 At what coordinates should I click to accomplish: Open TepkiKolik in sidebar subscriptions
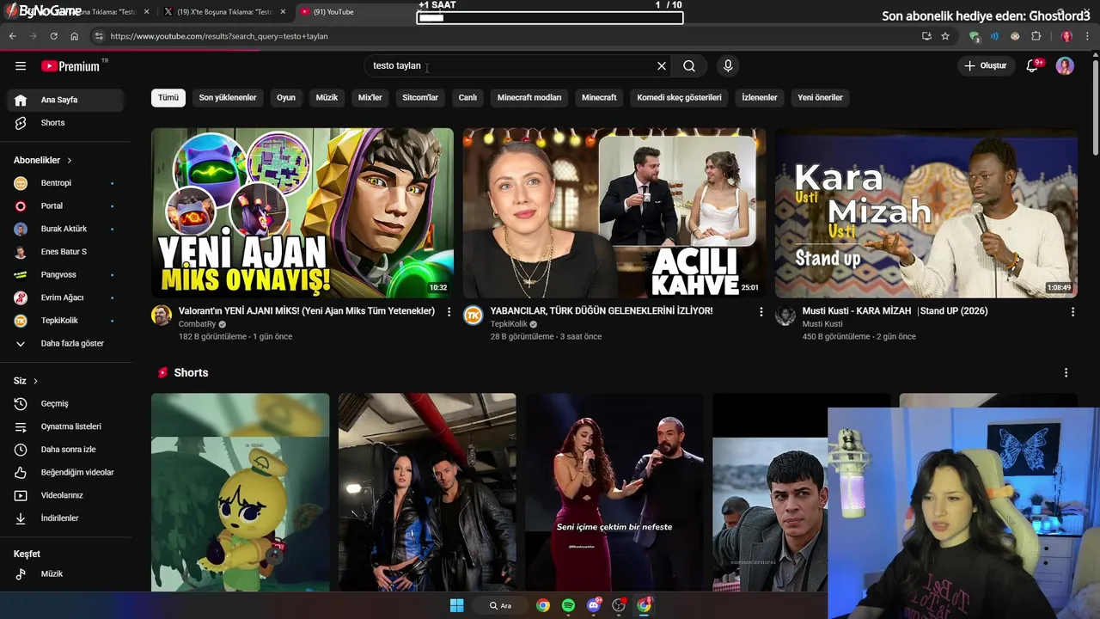tap(65, 321)
